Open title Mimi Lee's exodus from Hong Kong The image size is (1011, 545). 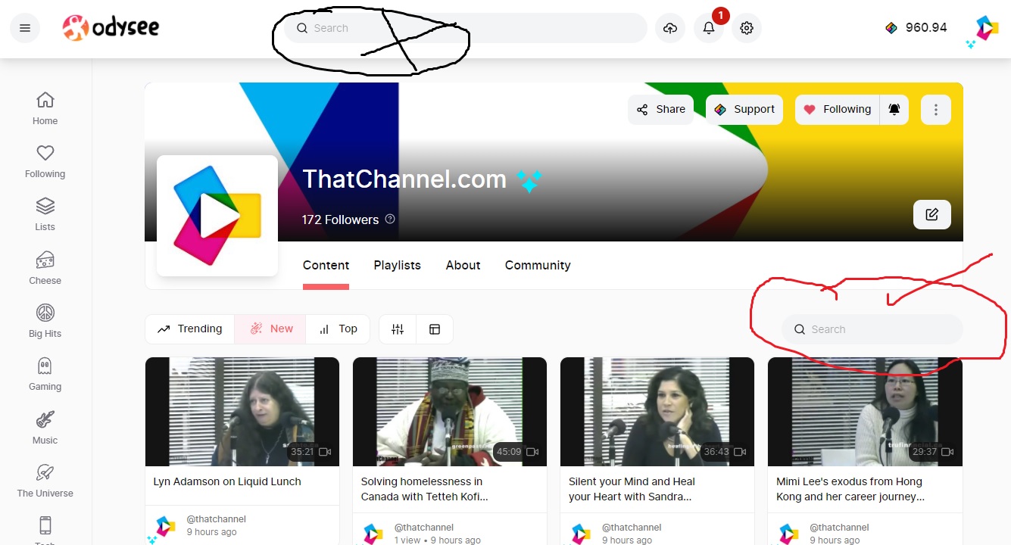(850, 489)
